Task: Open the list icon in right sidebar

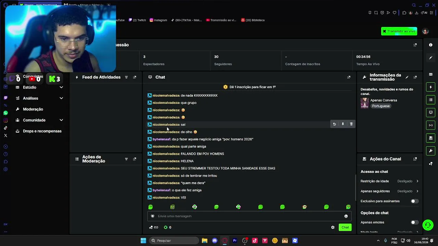Action: (x=431, y=100)
